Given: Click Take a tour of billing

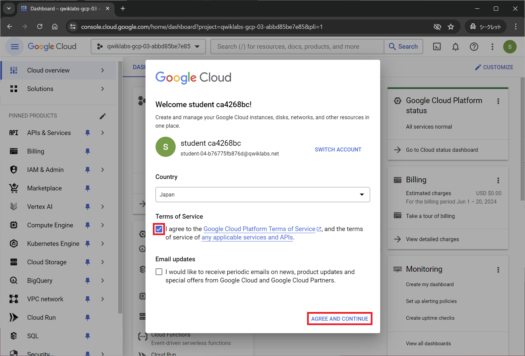Looking at the screenshot, I should 430,216.
